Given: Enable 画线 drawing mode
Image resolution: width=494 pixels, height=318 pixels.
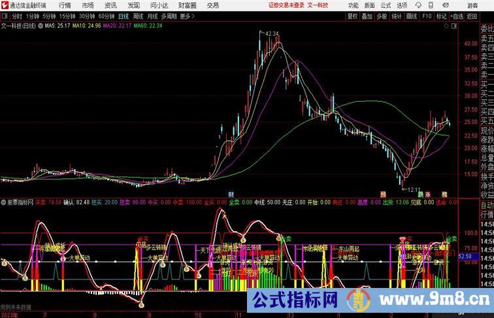Looking at the screenshot, I should point(411,16).
